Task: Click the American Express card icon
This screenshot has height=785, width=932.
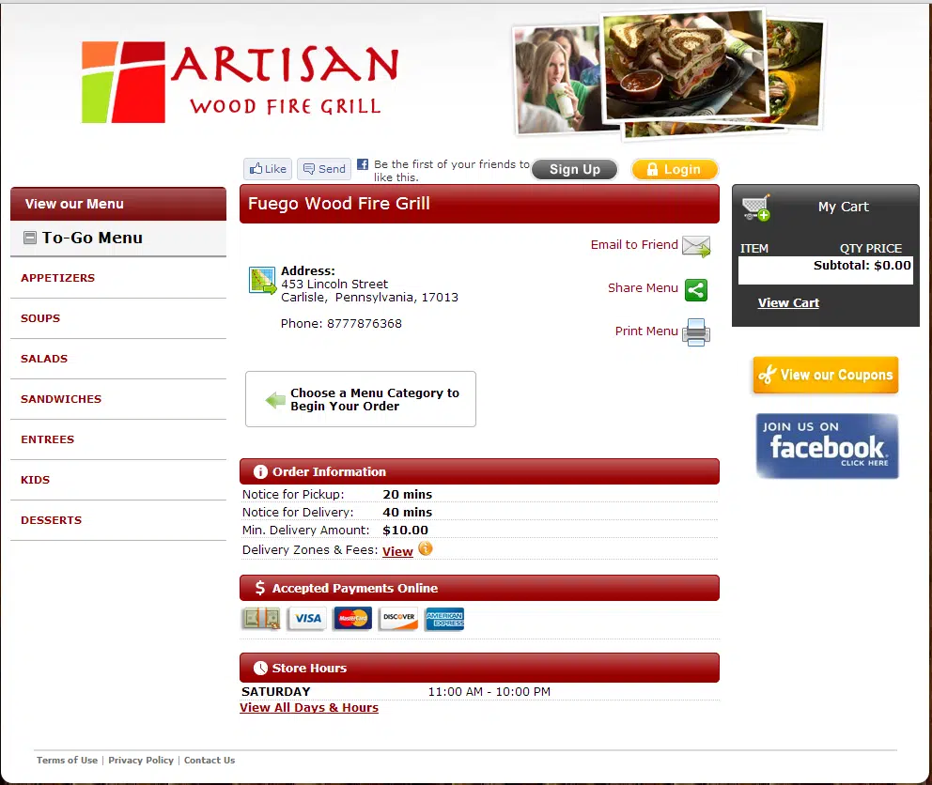Action: tap(444, 619)
